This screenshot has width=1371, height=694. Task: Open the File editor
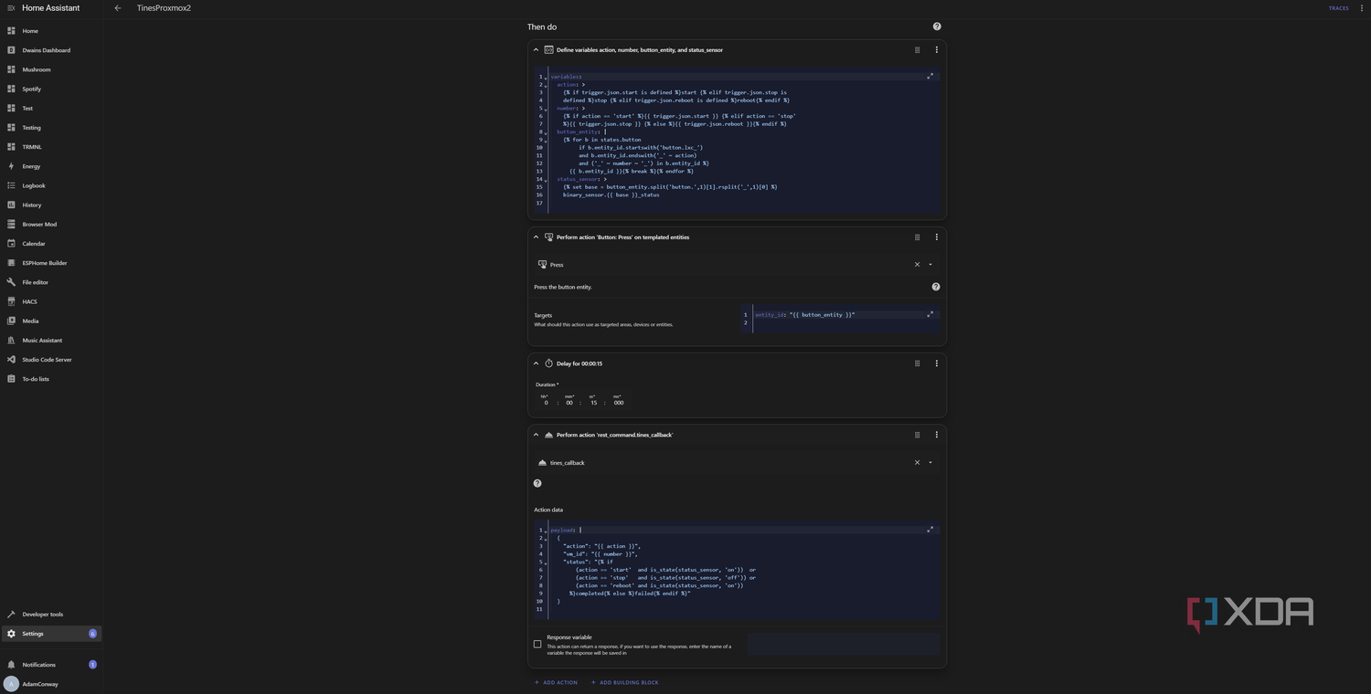(51, 282)
